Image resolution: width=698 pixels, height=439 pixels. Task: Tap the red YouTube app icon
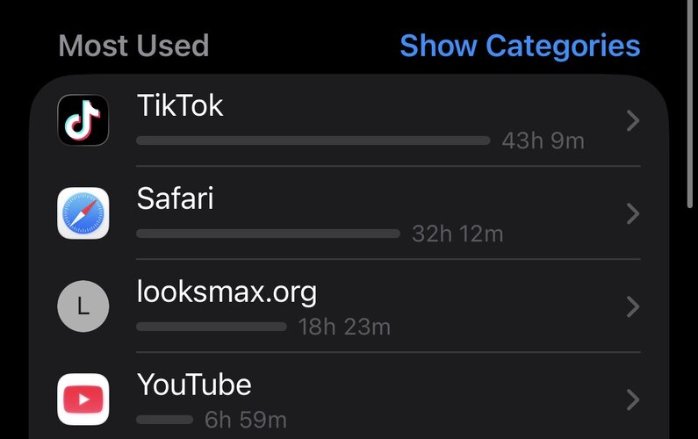pos(83,399)
